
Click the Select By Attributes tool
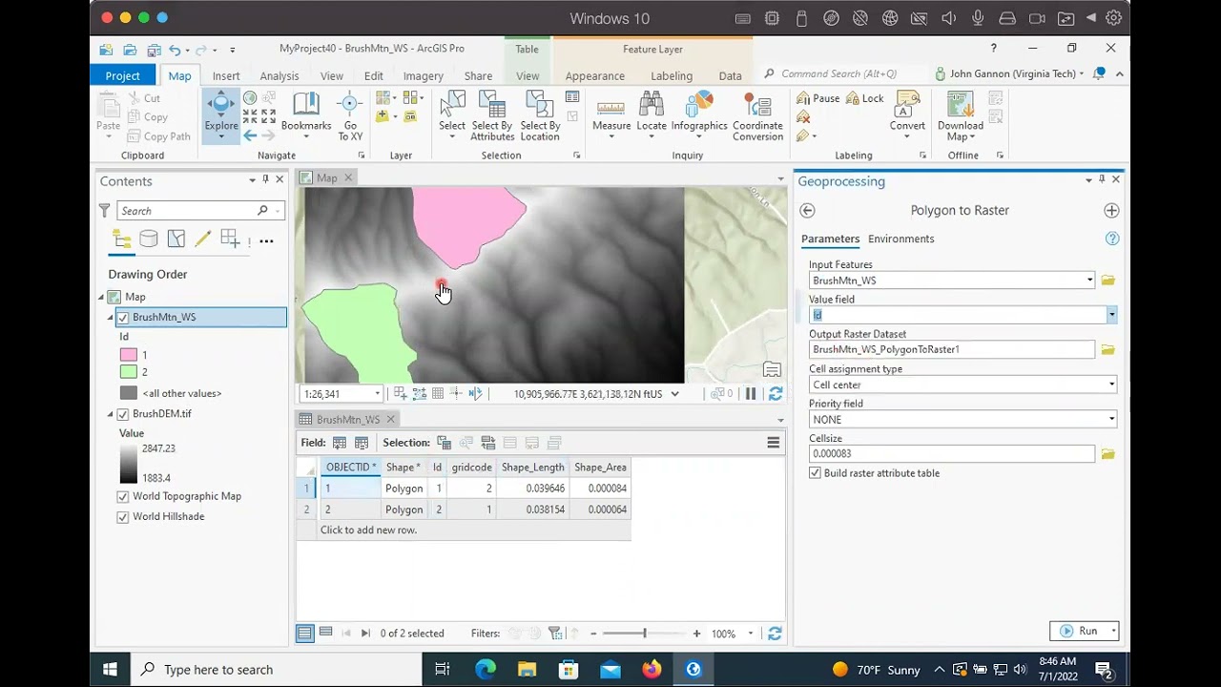[492, 115]
